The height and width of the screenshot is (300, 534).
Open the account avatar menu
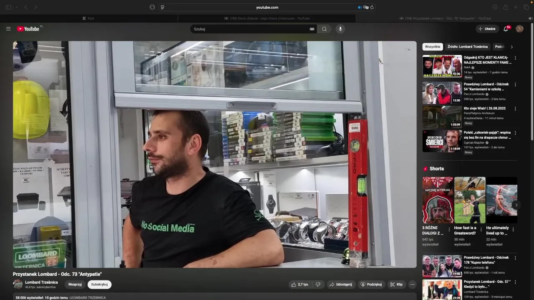519,29
